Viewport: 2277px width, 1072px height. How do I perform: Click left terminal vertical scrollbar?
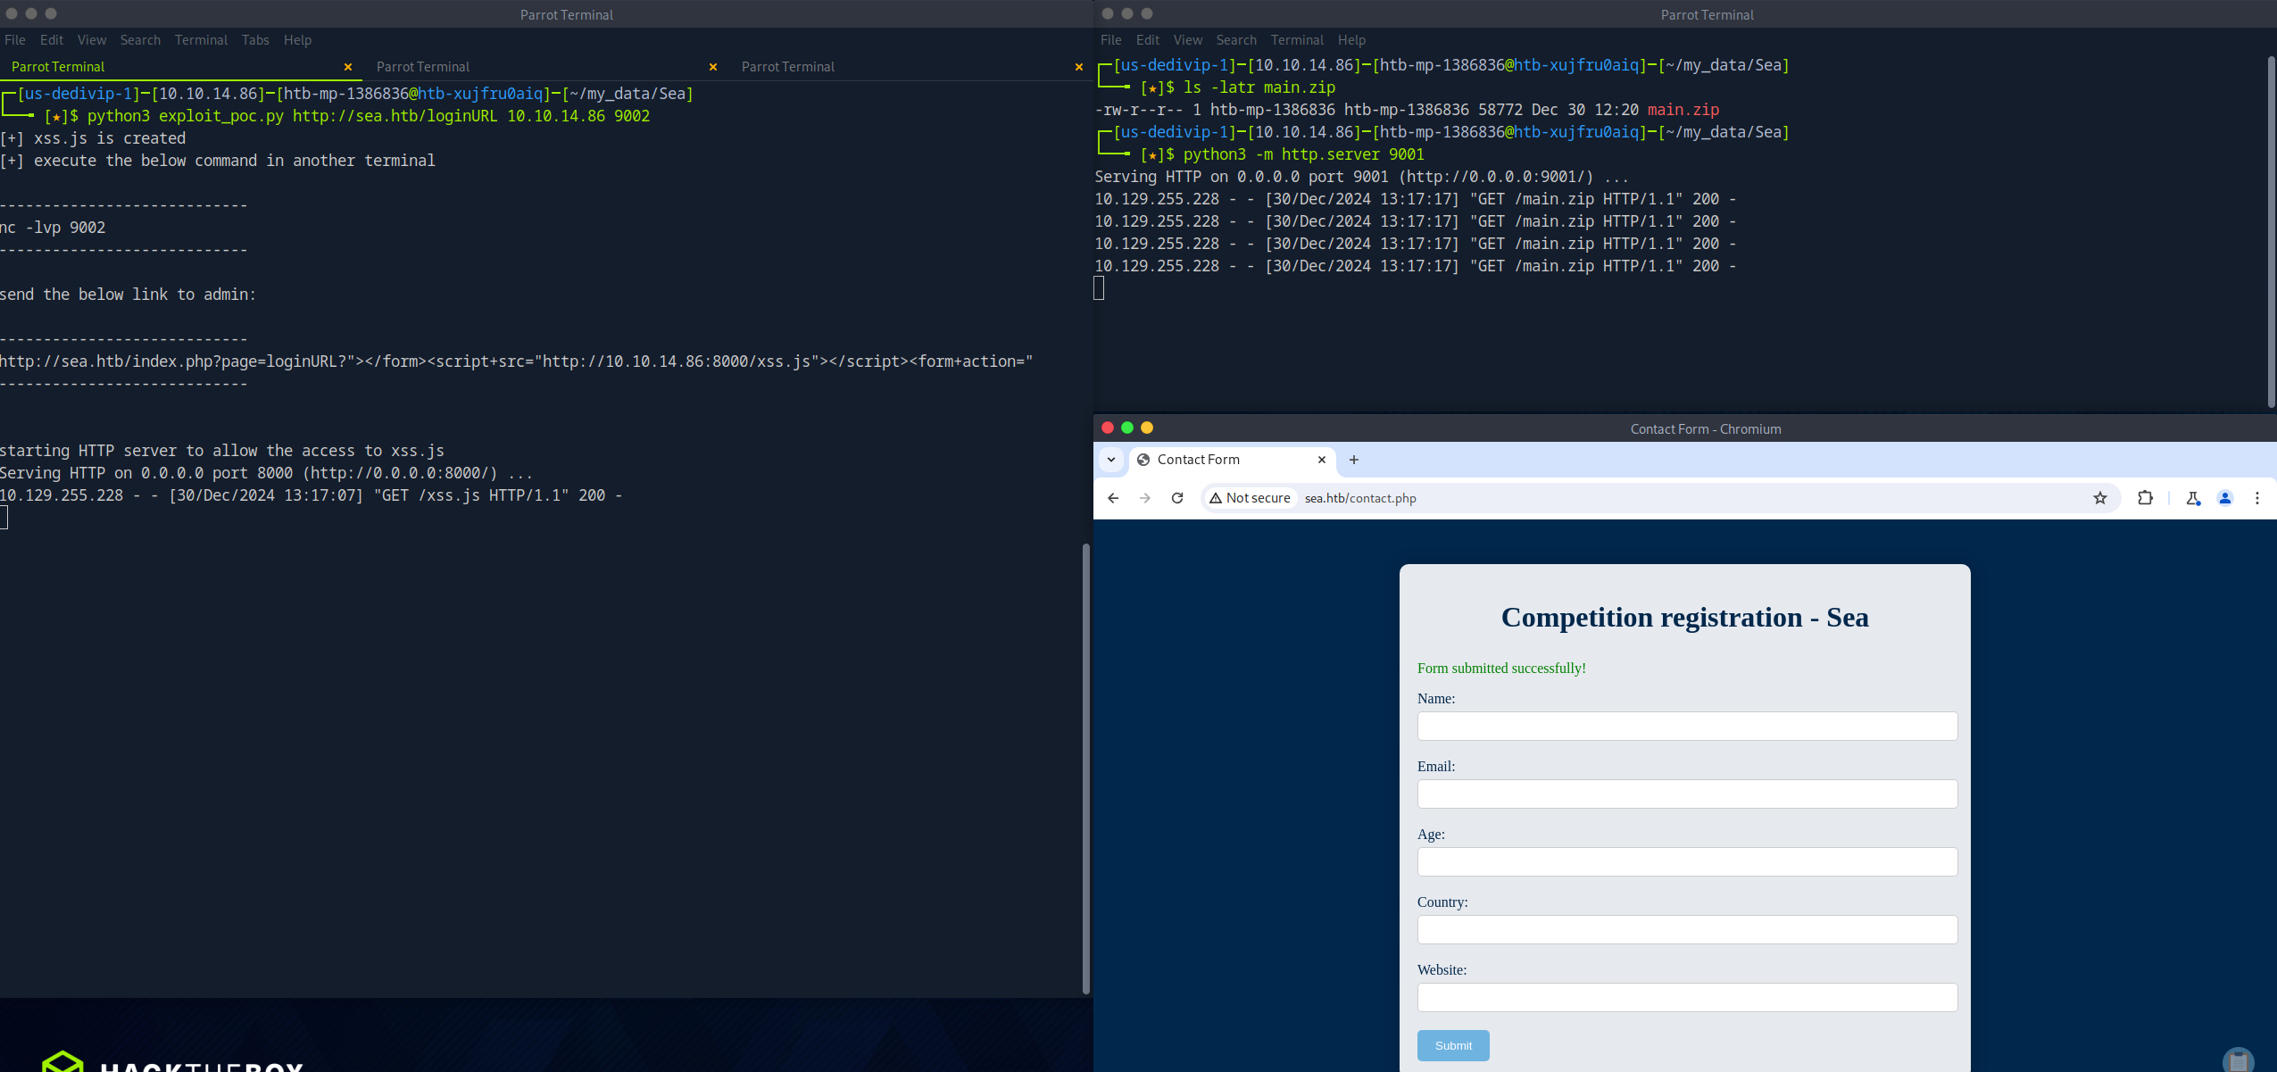pos(1085,768)
